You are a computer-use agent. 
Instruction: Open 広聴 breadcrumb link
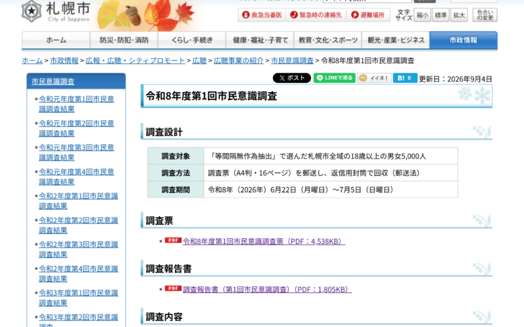tap(199, 61)
